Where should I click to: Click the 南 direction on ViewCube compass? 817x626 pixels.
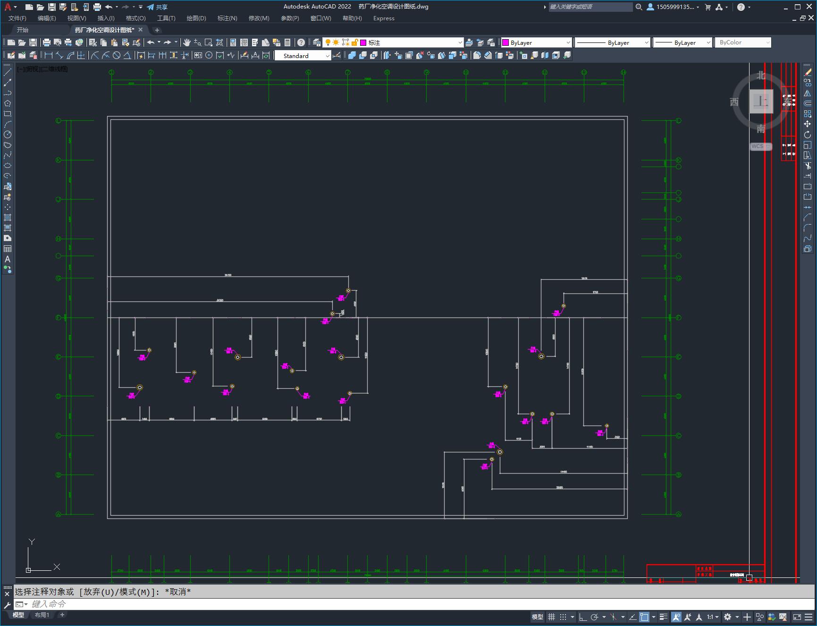[761, 128]
